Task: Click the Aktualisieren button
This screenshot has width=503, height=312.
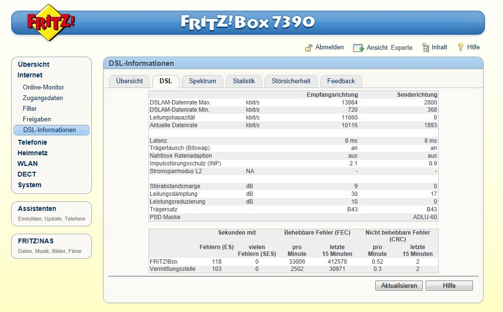Action: [x=399, y=286]
